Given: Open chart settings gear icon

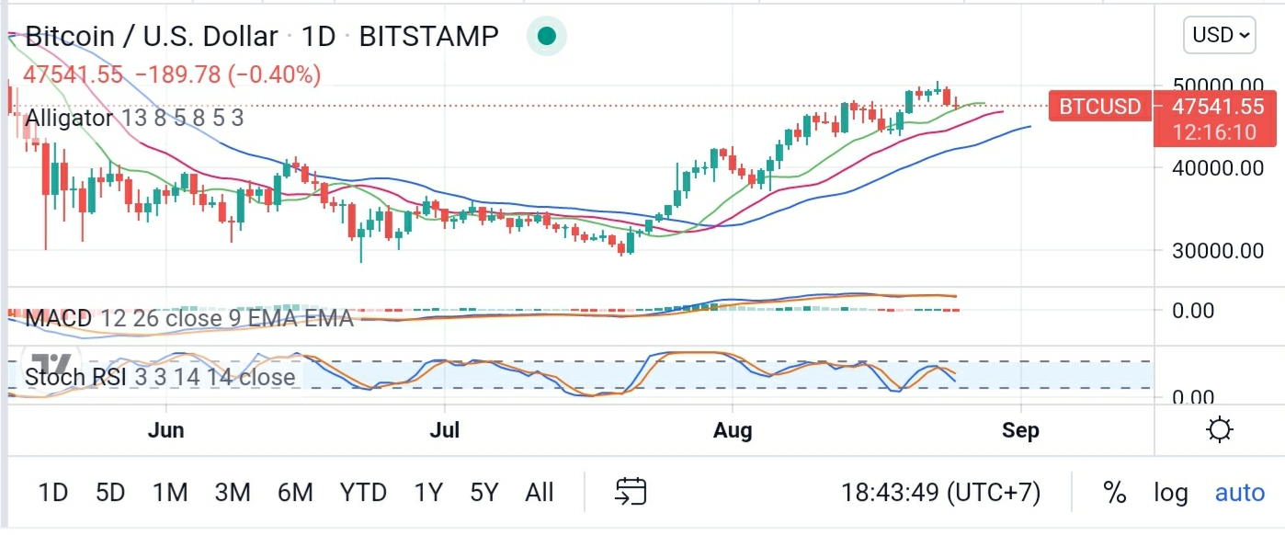Looking at the screenshot, I should (x=1221, y=429).
